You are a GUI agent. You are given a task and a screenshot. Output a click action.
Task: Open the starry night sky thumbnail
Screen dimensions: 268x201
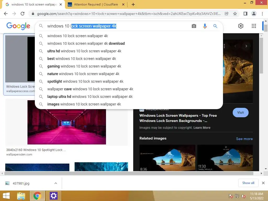point(37,167)
